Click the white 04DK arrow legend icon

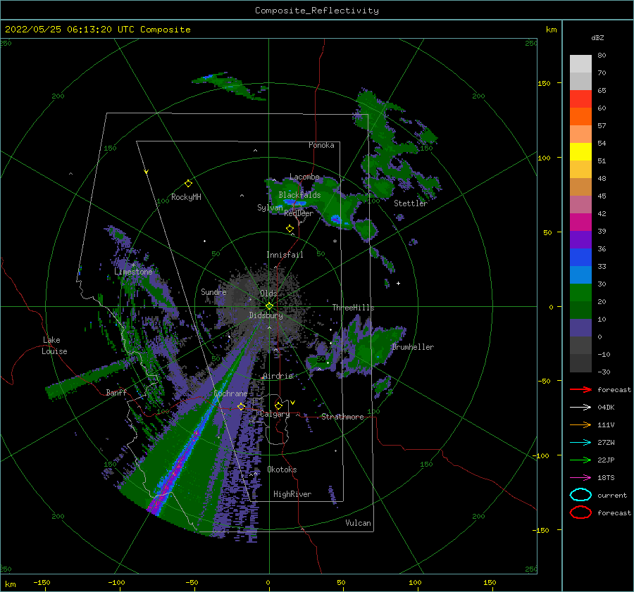click(580, 407)
